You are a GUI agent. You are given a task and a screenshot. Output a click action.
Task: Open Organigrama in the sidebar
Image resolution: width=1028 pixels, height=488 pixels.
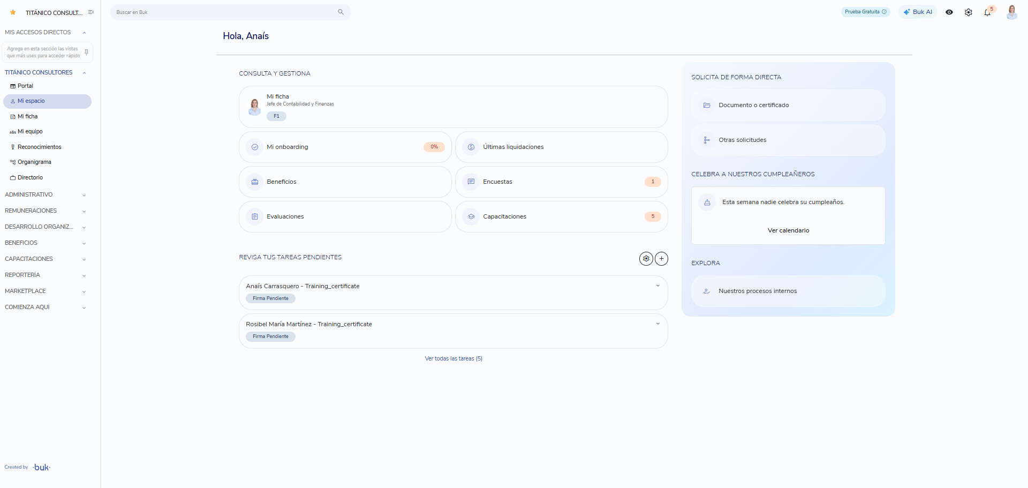[x=34, y=162]
